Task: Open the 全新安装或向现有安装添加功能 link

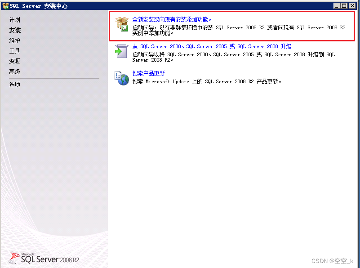Action: coord(172,19)
